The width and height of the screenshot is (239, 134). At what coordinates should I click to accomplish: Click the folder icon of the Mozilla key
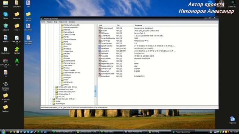(x=54, y=101)
